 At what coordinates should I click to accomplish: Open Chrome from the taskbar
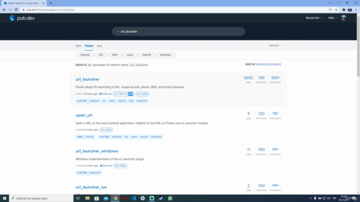pyautogui.click(x=115, y=198)
